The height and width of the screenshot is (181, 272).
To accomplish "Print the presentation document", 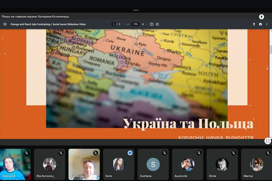I will point(261,24).
